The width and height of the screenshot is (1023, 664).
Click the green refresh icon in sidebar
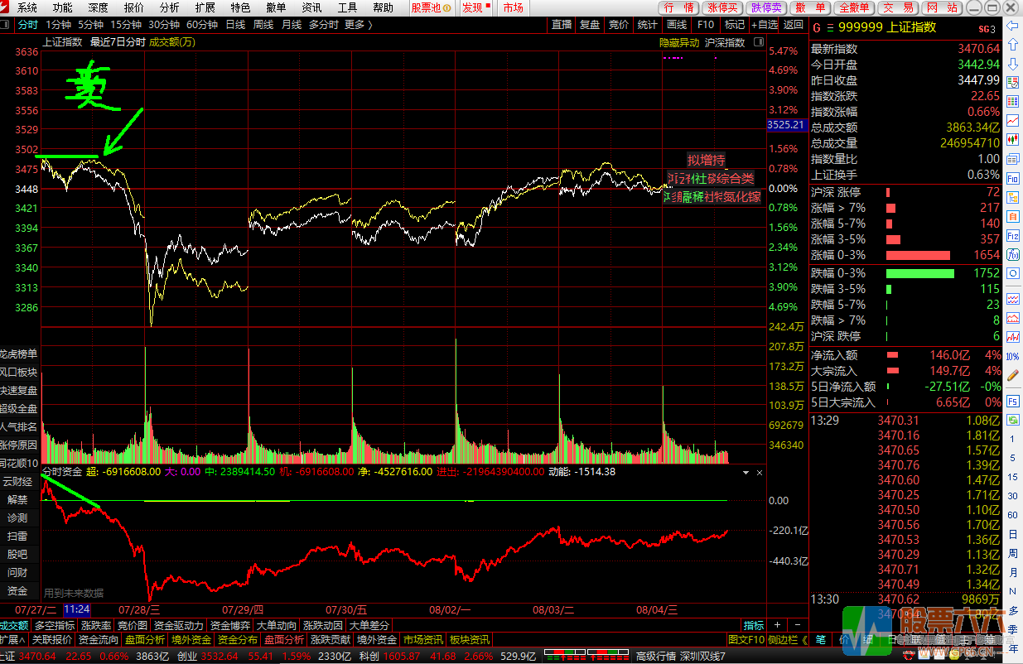point(1012,274)
